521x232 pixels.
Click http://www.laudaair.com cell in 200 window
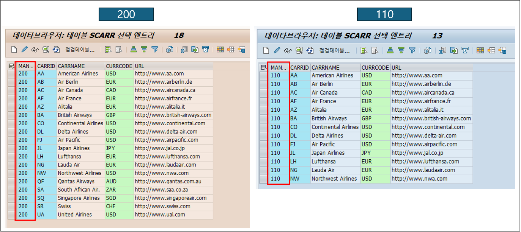(x=173, y=165)
